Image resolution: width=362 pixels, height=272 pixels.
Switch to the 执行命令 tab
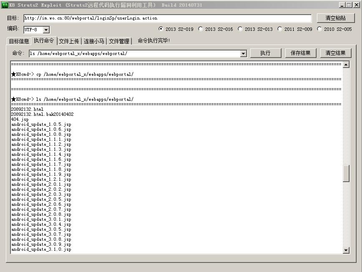44,40
